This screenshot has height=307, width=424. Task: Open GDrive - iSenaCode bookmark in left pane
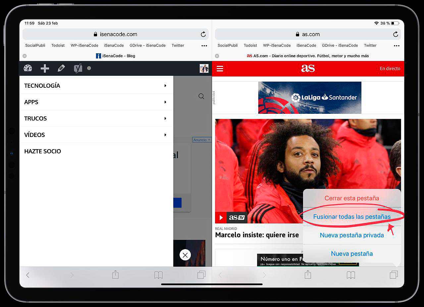click(x=147, y=46)
